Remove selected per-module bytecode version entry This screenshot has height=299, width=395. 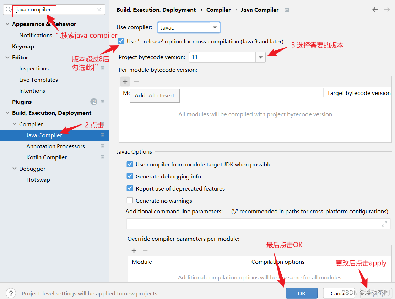tap(136, 82)
